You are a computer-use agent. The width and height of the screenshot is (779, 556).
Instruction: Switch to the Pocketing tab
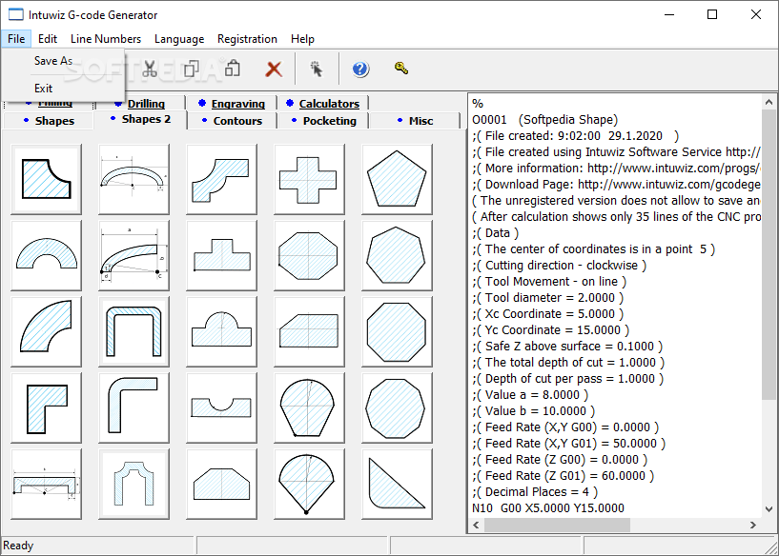(x=324, y=121)
